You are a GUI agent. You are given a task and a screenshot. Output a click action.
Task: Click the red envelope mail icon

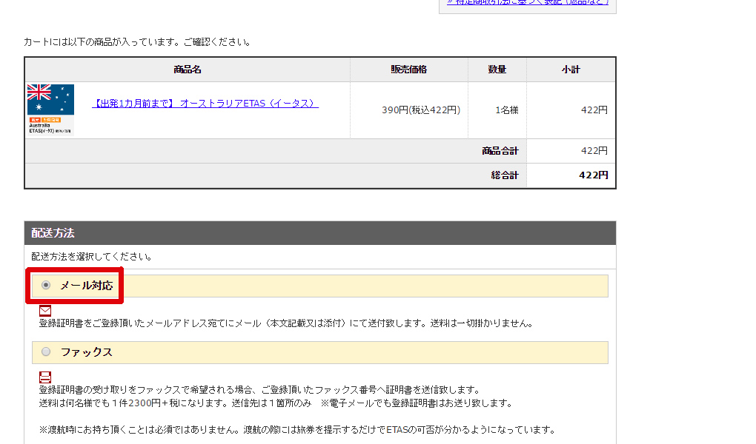click(x=45, y=311)
